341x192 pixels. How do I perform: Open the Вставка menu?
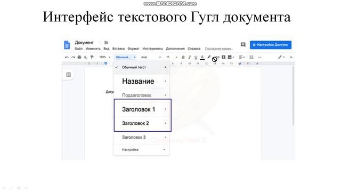point(118,49)
